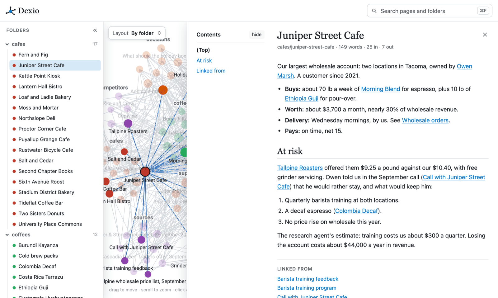Open Proctor Corner Cafe page
The height and width of the screenshot is (298, 498).
[x=55, y=129]
